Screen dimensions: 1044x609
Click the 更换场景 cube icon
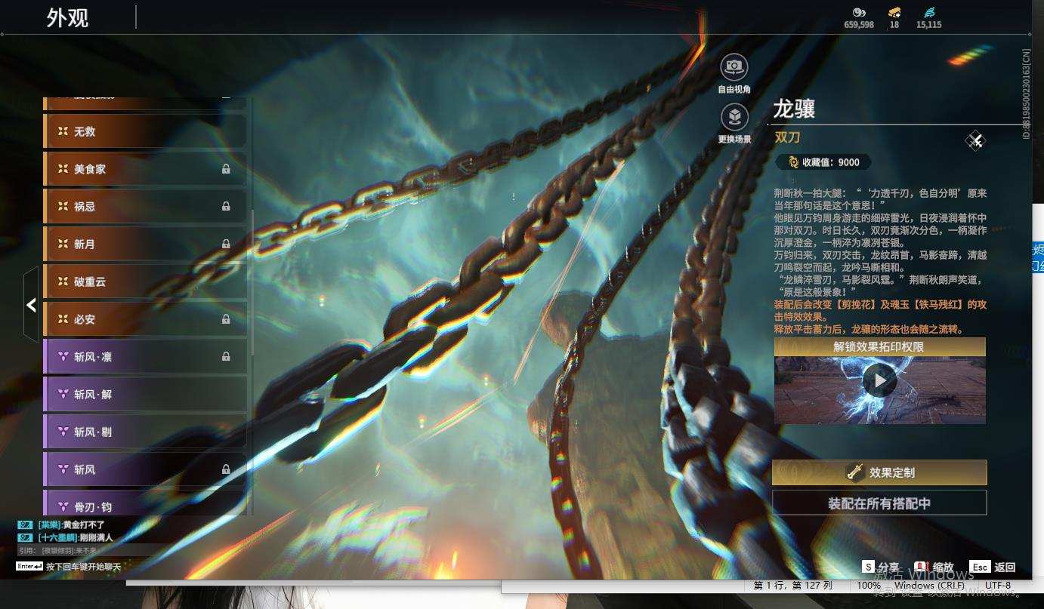tap(734, 118)
